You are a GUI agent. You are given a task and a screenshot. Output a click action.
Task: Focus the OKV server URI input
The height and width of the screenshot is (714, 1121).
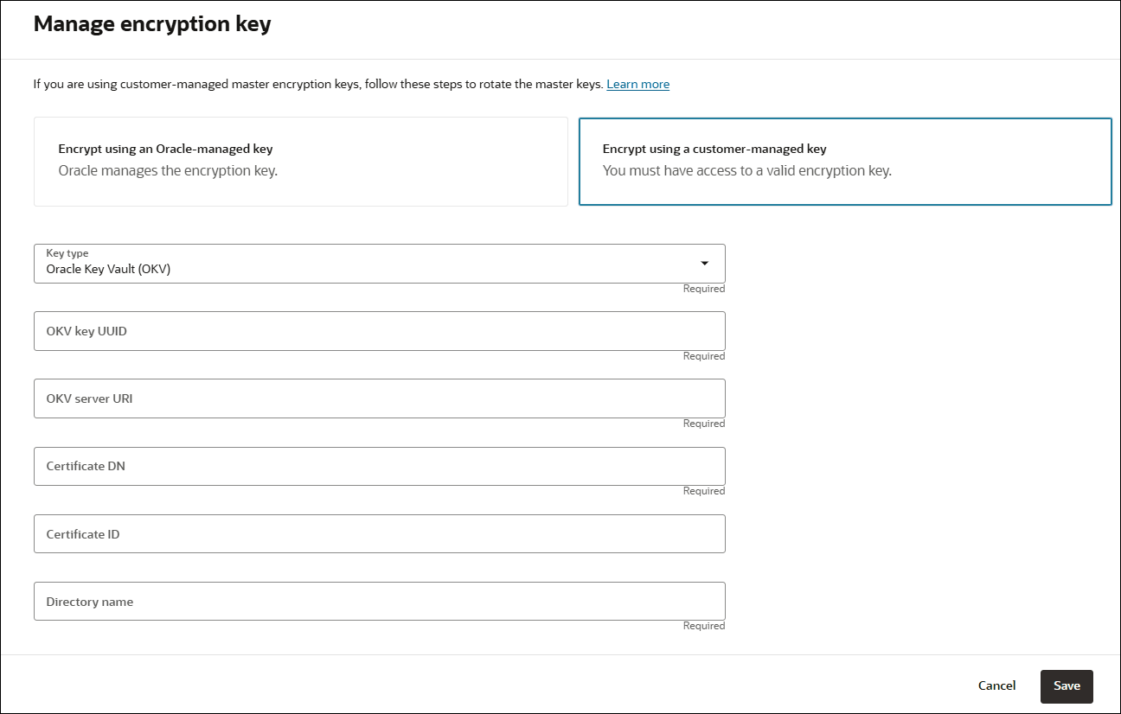tap(379, 398)
